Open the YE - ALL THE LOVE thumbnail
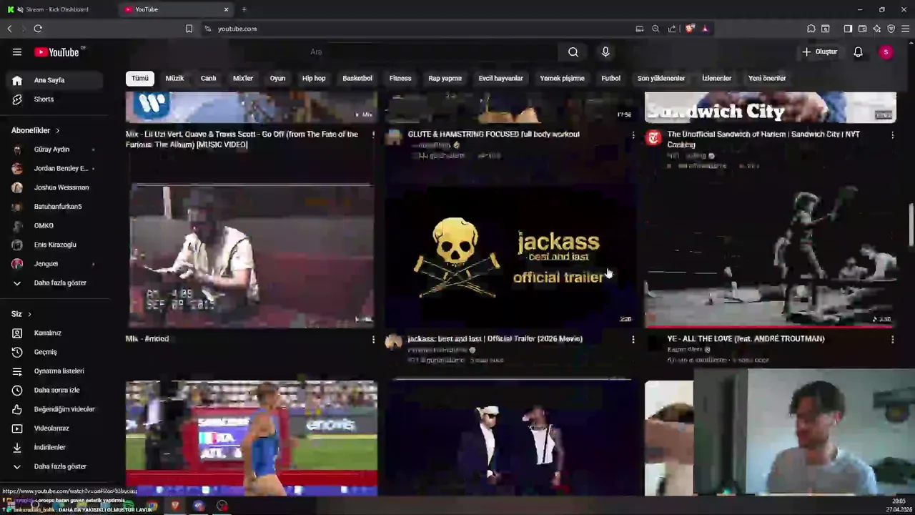This screenshot has height=515, width=915. pos(770,255)
